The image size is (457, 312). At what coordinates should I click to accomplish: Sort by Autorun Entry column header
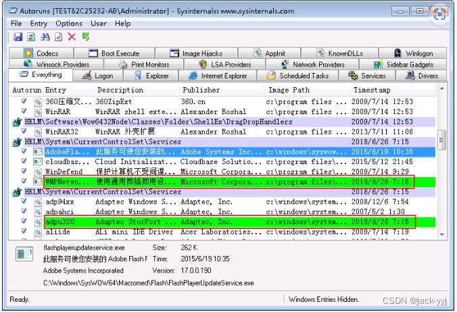pos(51,90)
